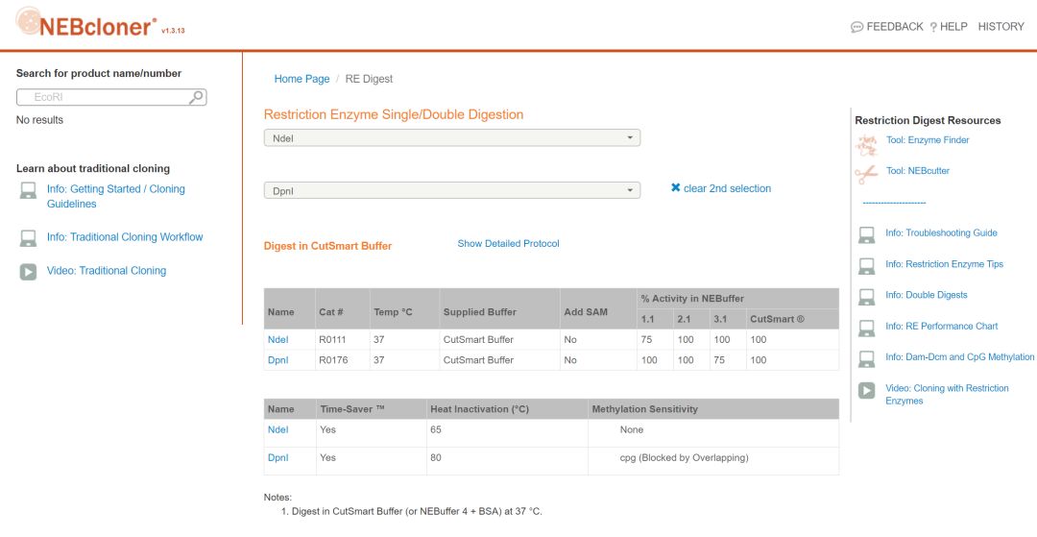The image size is (1037, 537).
Task: Click play icon beside Video: Traditional Cloning
Action: (x=28, y=271)
